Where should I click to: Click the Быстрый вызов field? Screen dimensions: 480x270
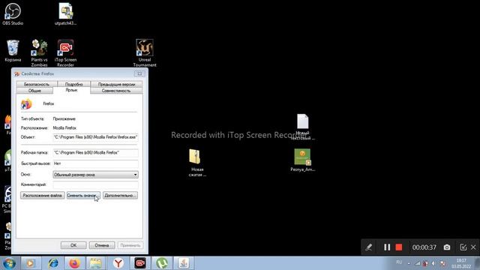[x=95, y=163]
